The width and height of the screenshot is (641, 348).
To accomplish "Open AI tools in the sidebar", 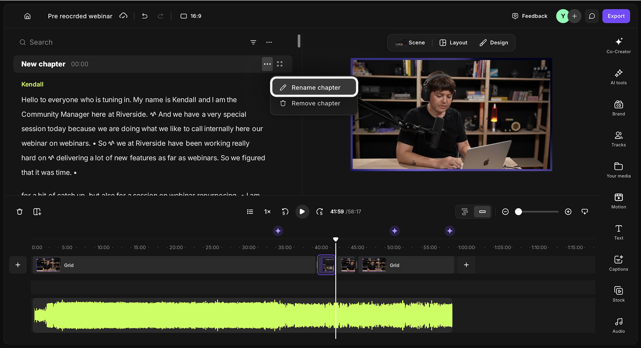I will pyautogui.click(x=618, y=77).
